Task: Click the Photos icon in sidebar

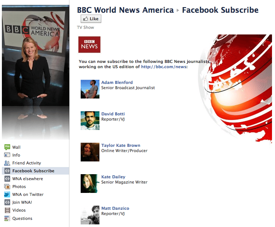Action: [x=7, y=187]
